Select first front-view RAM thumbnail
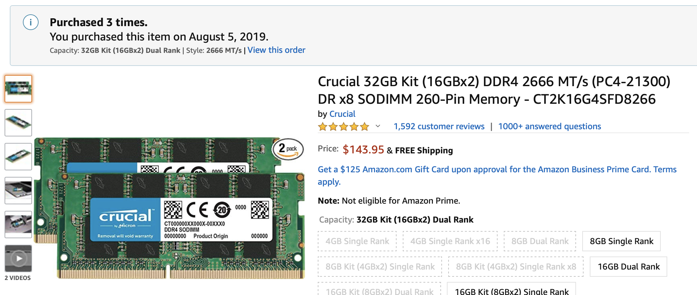This screenshot has width=697, height=295. tap(18, 89)
